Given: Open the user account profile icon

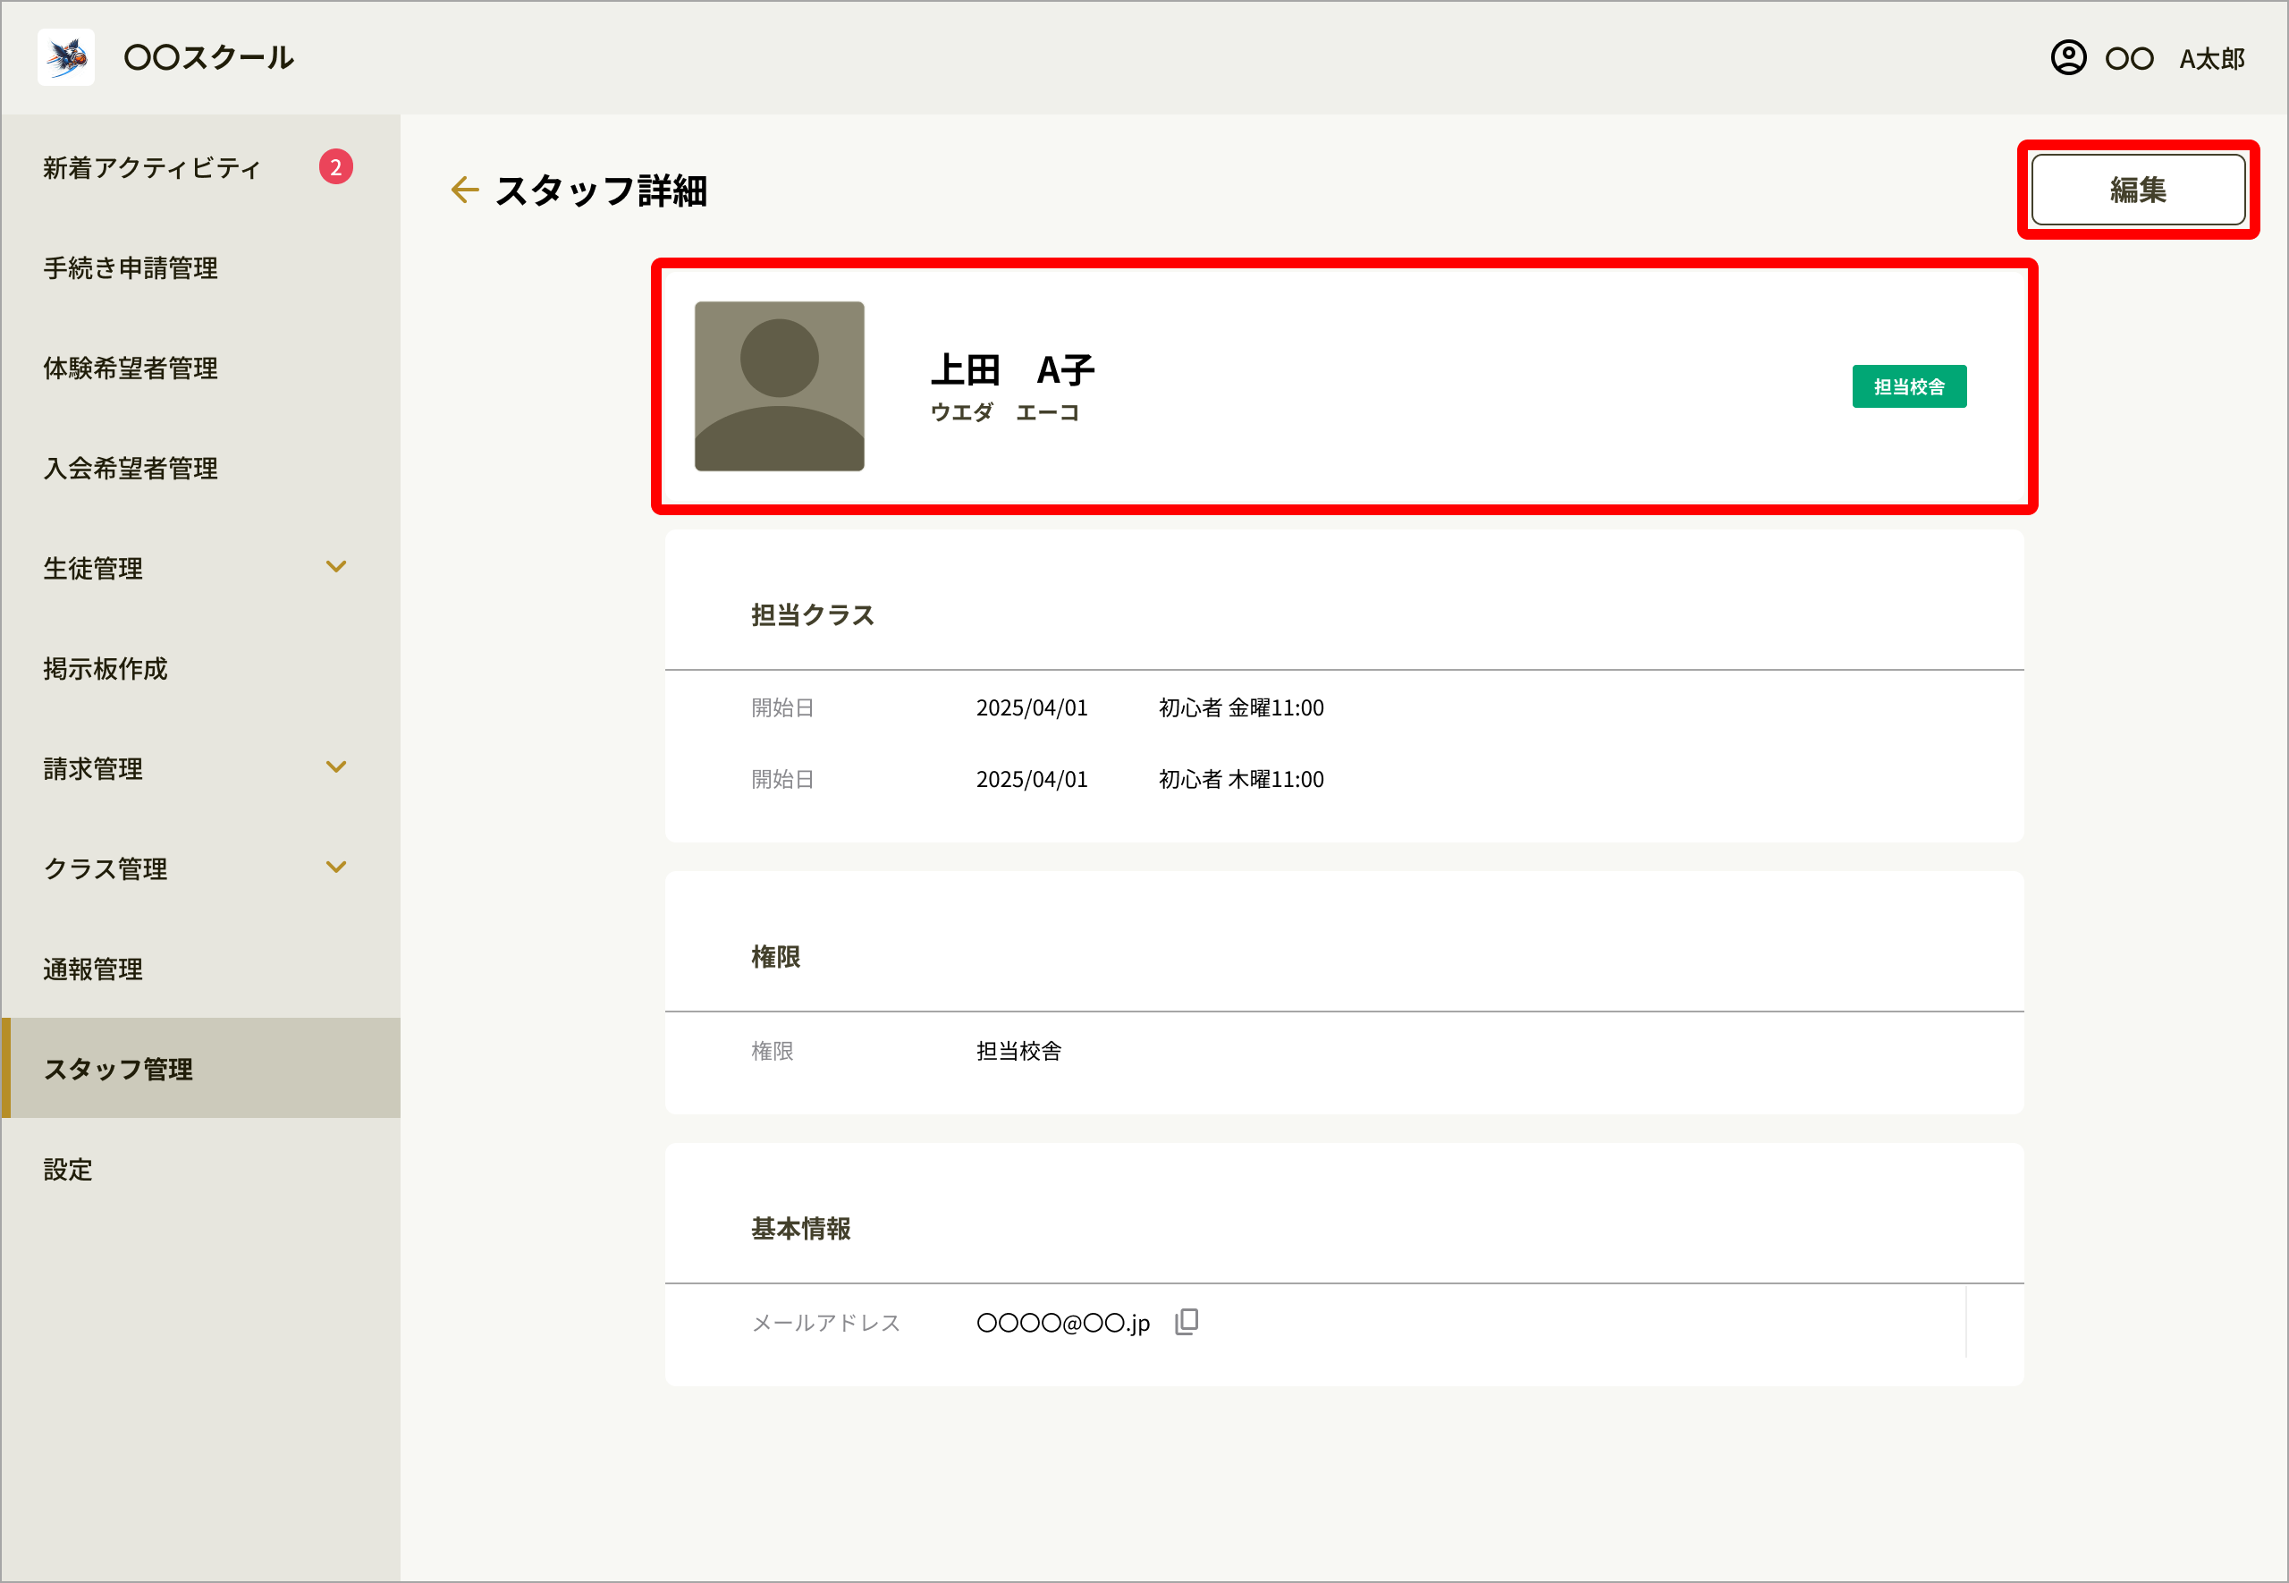Looking at the screenshot, I should tap(2068, 57).
